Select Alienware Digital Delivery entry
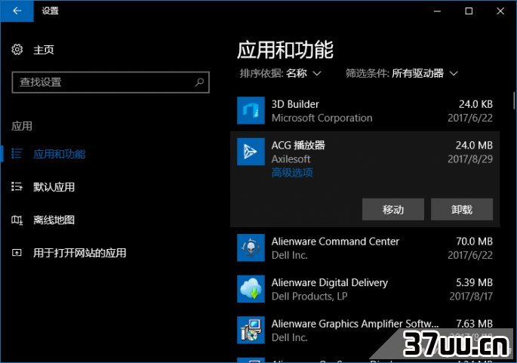The image size is (517, 363). [x=329, y=282]
